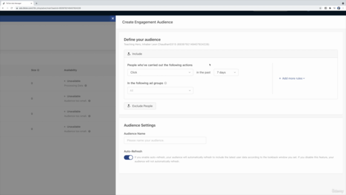The image size is (346, 195).
Task: Click the Exclude People button
Action: [140, 106]
